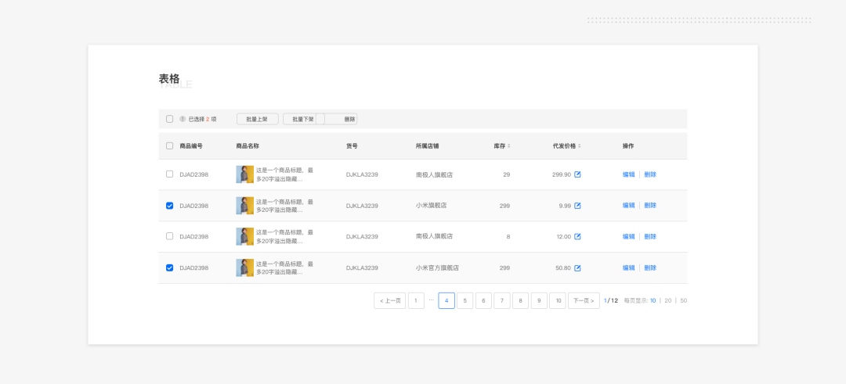Click the 货号 column header
This screenshot has width=846, height=384.
(x=352, y=146)
